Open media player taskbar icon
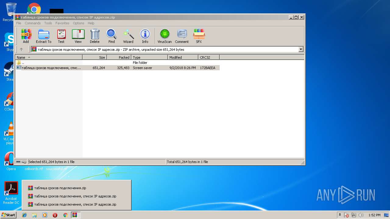Image resolution: width=390 pixels, height=219 pixels. click(45, 215)
